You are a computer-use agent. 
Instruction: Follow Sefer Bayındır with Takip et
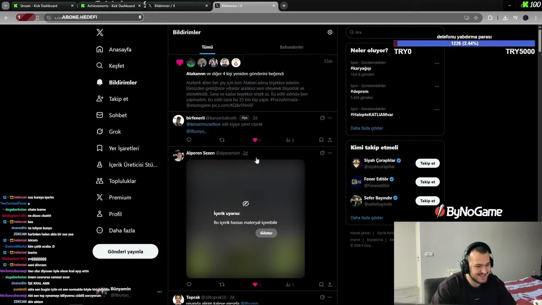pyautogui.click(x=428, y=201)
